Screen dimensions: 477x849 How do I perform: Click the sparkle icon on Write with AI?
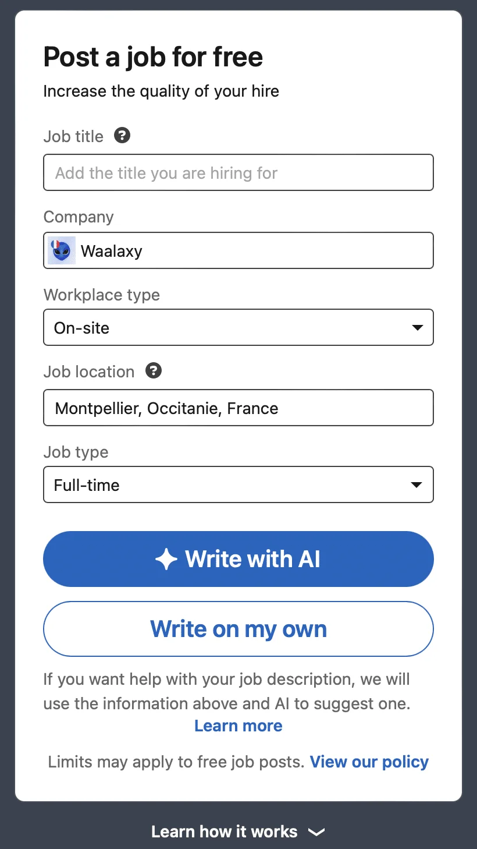166,560
